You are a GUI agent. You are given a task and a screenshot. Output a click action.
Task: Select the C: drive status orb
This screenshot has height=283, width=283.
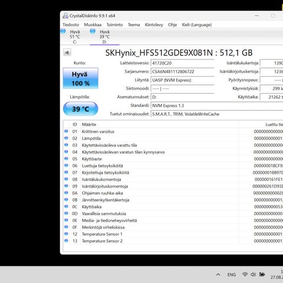pos(63,31)
